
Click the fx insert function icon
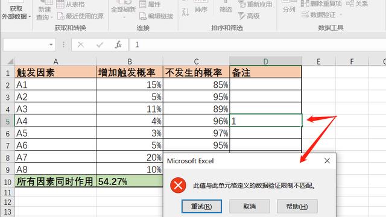coord(118,45)
